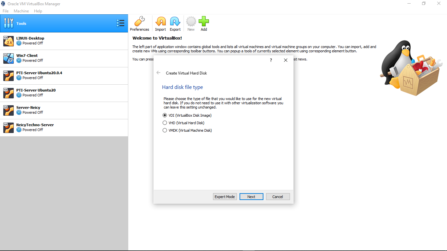Minimize the VirtualBox Manager window
This screenshot has width=447, height=251.
point(409,4)
